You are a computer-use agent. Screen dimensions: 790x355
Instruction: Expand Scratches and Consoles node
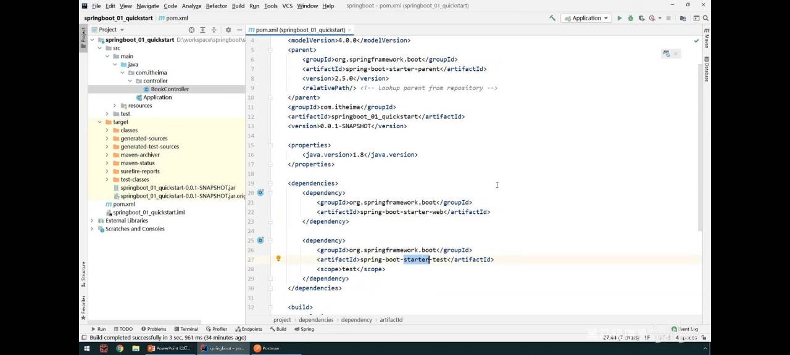click(93, 229)
